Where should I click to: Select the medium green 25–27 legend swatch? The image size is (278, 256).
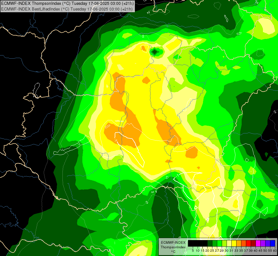tap(215, 243)
